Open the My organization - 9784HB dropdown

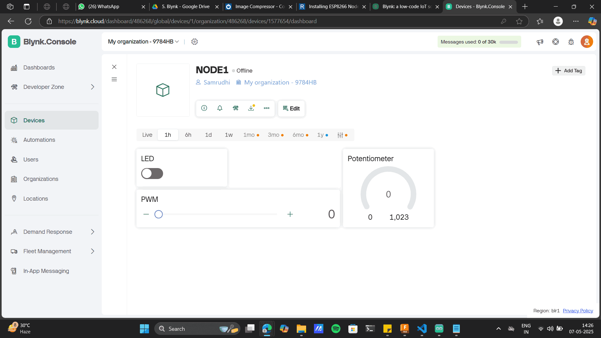[x=143, y=42]
